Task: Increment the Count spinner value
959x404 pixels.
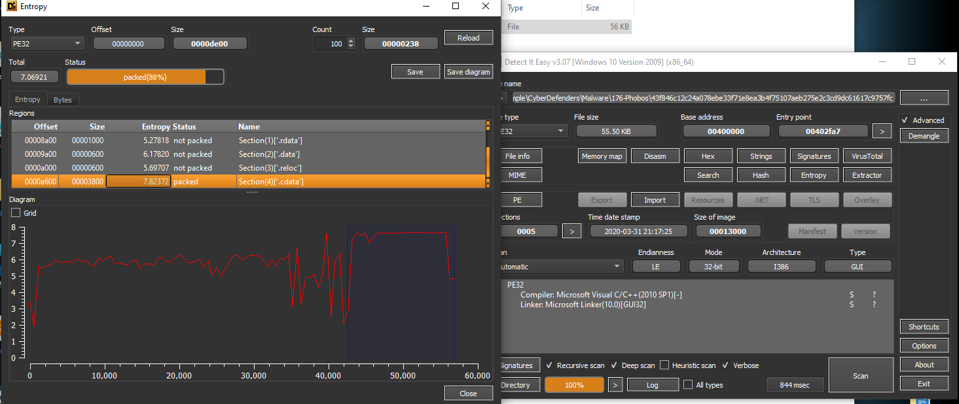Action: pyautogui.click(x=351, y=41)
